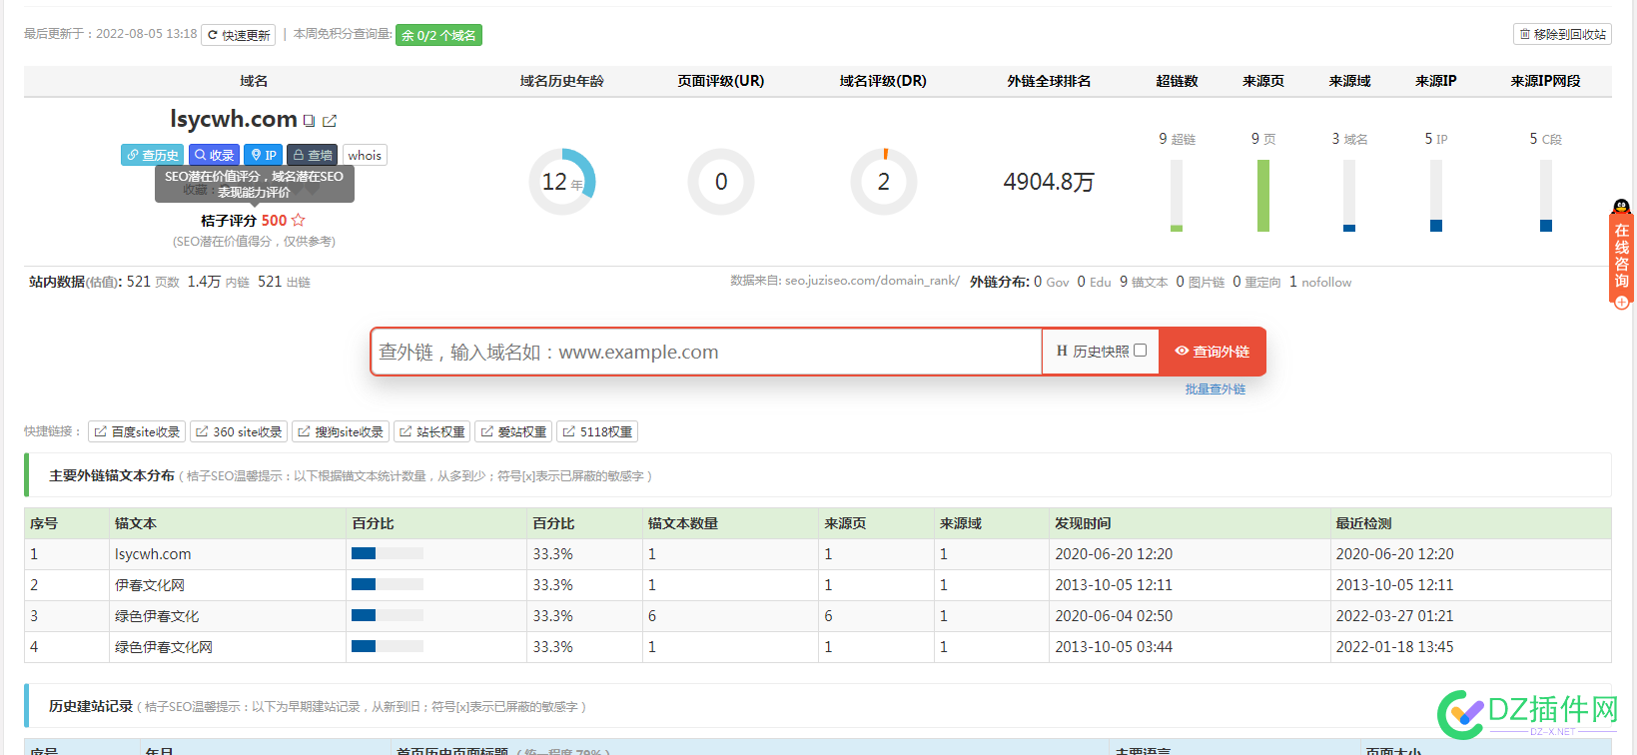1637x755 pixels.
Task: Click date cell 2022-03-27 01:21
Action: click(x=1394, y=616)
